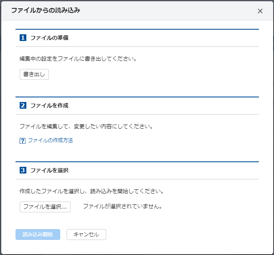Open file chooser via ファイルを選択… button
The image size is (274, 255).
45,207
